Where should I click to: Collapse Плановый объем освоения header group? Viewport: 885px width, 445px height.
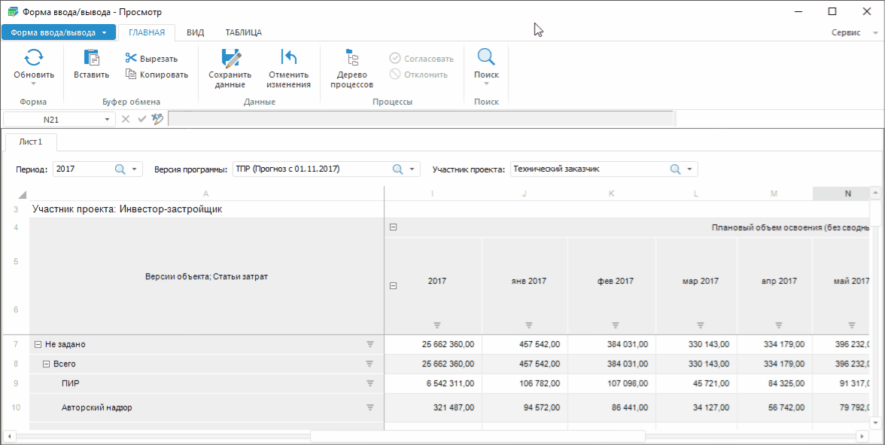(393, 227)
